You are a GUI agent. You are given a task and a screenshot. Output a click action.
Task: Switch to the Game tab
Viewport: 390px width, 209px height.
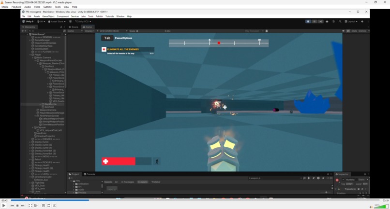coord(87,27)
